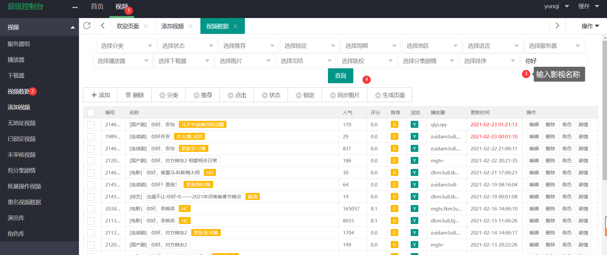Switch to the 欢迎页面 tab

coord(127,26)
